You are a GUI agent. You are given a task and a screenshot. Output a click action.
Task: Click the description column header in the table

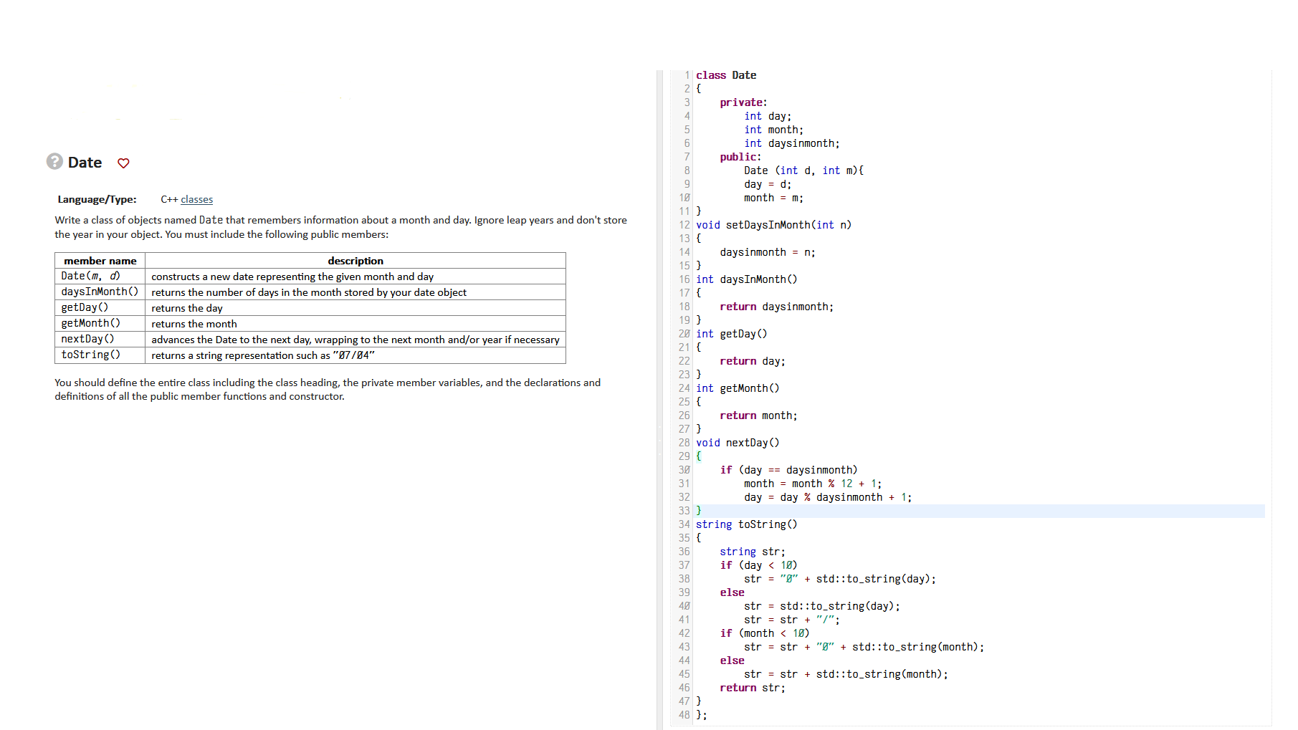click(x=355, y=261)
